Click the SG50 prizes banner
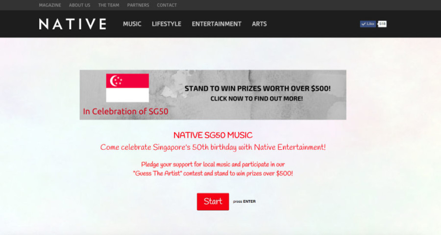 pyautogui.click(x=213, y=94)
